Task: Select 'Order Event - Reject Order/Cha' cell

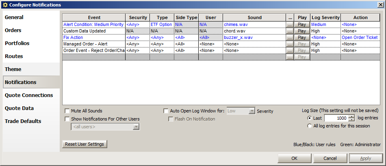Action: coord(94,50)
